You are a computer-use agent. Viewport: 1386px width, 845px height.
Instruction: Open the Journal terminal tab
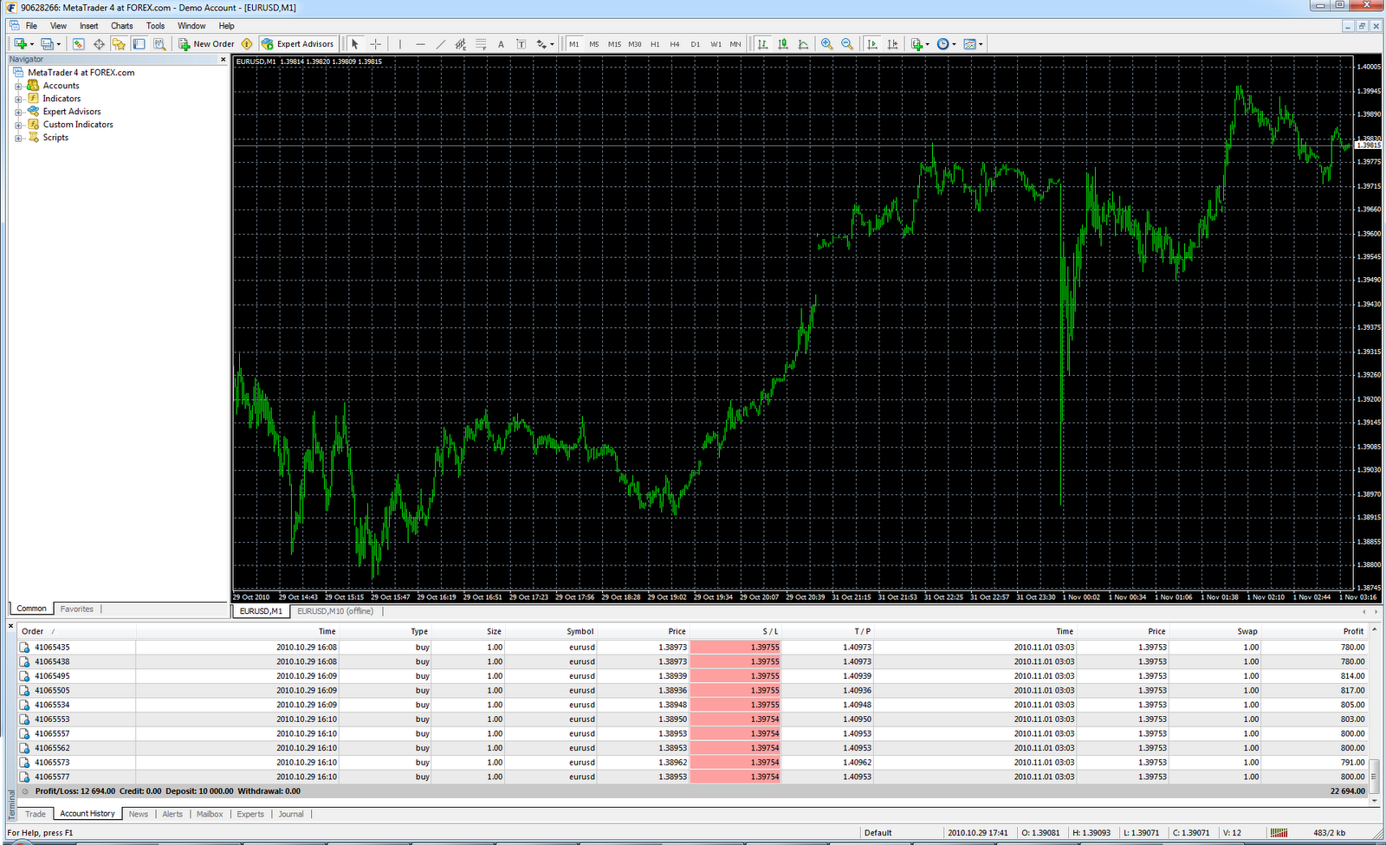click(x=291, y=814)
